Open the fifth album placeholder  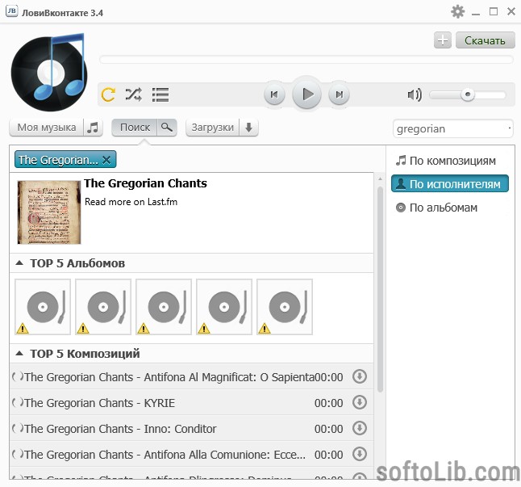tap(285, 307)
